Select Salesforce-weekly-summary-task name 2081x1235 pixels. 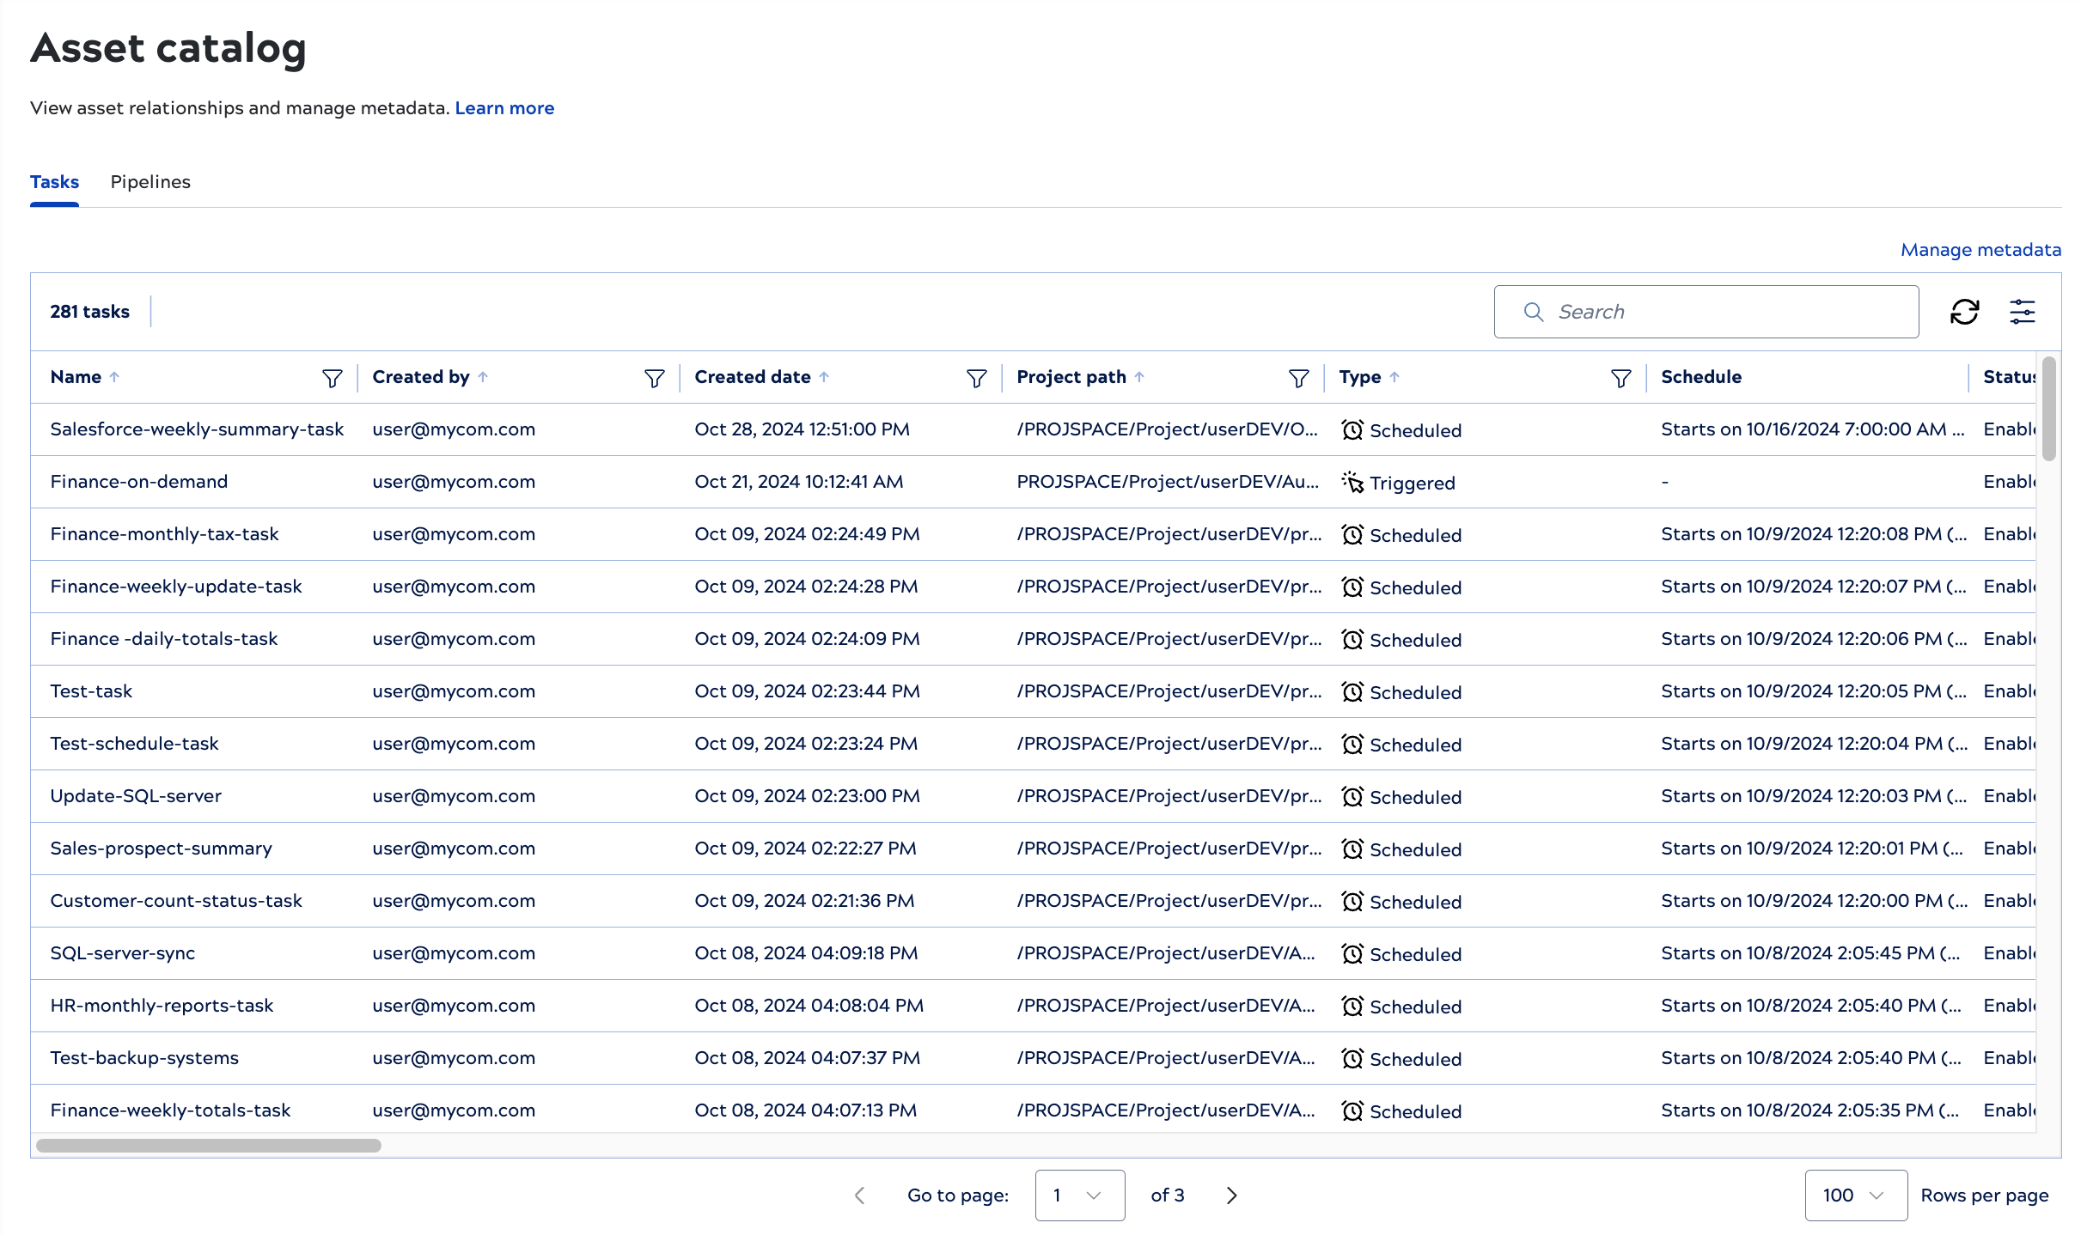(197, 429)
